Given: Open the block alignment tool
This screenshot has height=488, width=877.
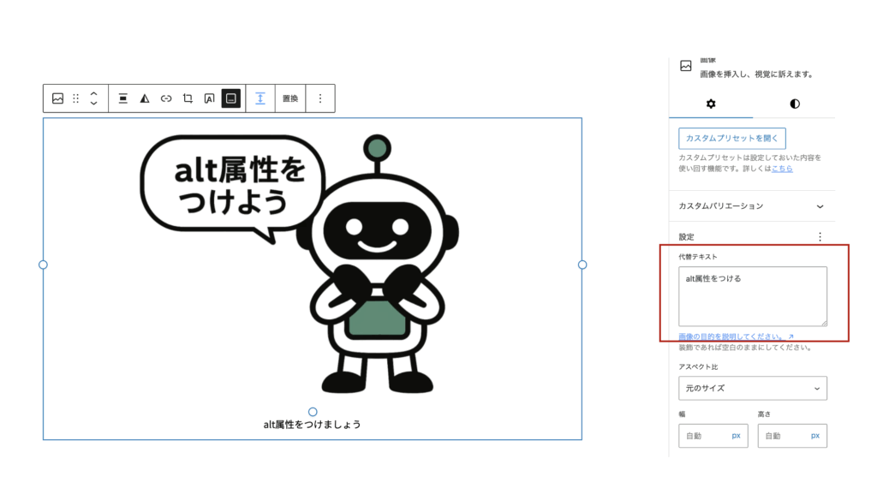Looking at the screenshot, I should coord(123,98).
